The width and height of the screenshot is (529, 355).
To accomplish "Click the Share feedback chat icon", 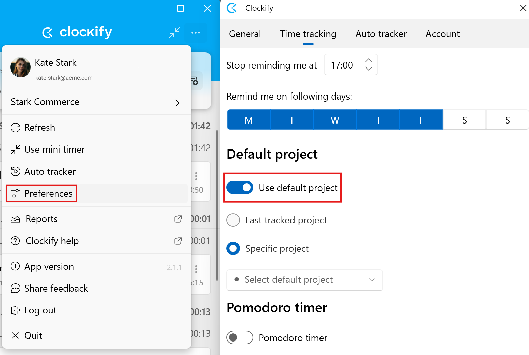I will coord(16,289).
